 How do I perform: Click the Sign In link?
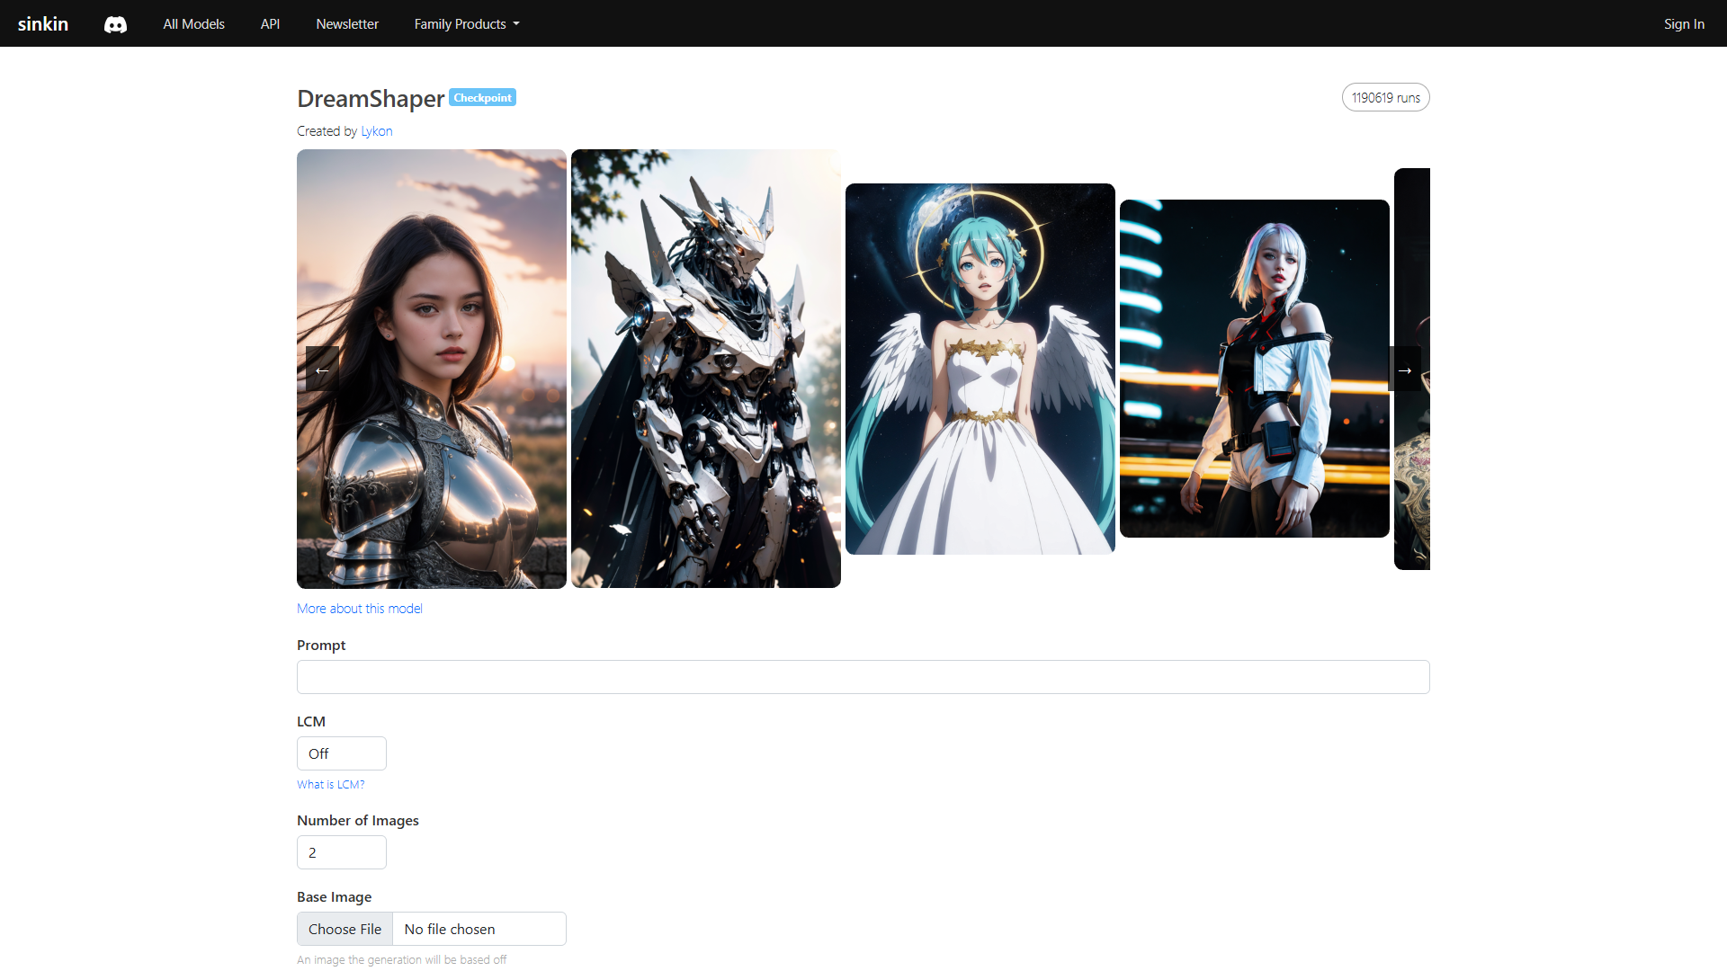click(1684, 24)
